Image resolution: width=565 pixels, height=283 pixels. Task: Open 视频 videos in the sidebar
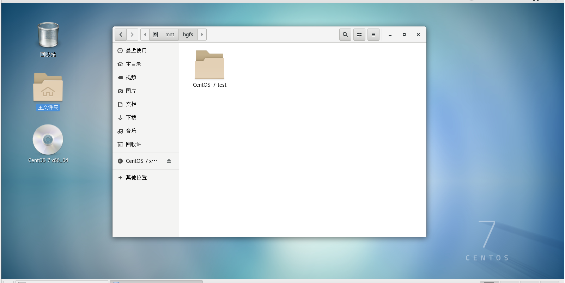coord(146,77)
